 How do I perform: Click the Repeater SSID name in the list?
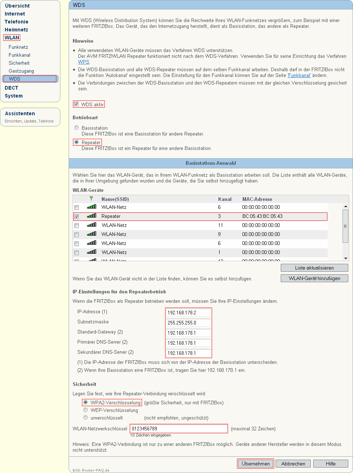click(111, 216)
